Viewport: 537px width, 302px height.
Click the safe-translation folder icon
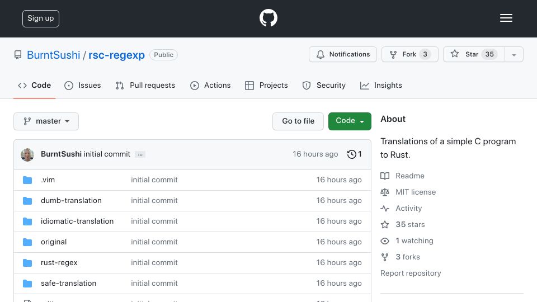(27, 284)
